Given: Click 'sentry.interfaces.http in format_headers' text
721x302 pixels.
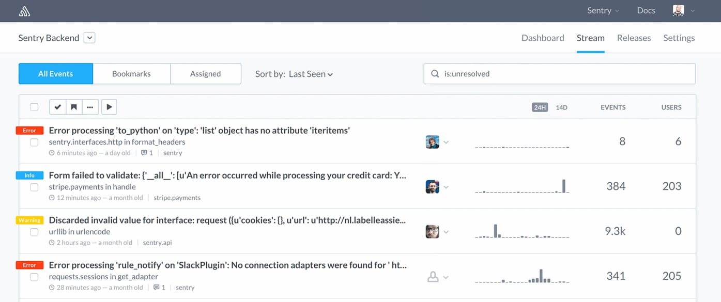Looking at the screenshot, I should 117,142.
